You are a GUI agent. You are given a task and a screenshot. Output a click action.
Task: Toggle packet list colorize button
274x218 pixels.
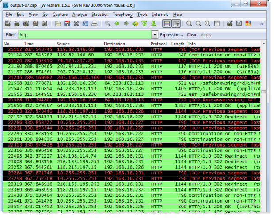[x=167, y=23]
